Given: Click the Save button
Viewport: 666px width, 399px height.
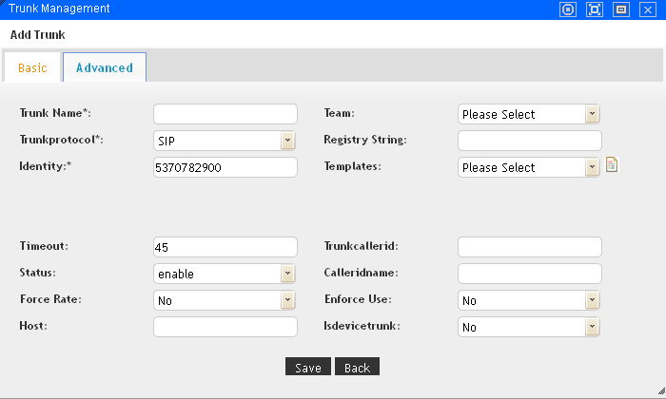Looking at the screenshot, I should click(307, 368).
